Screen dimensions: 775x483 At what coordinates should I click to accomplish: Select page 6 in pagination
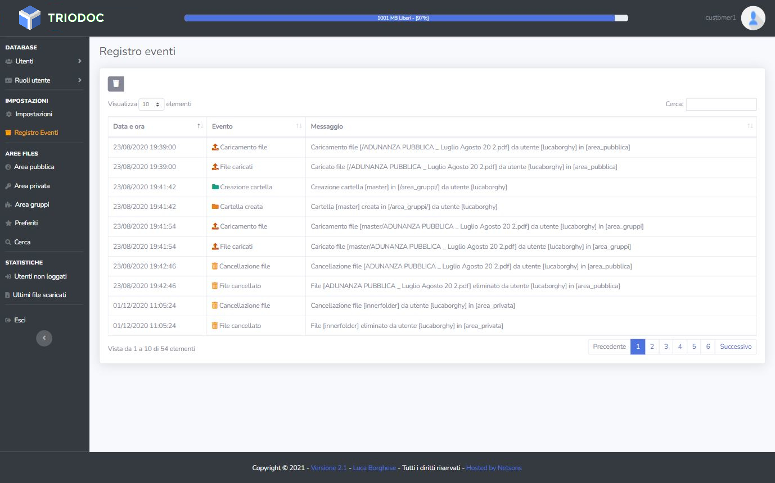pyautogui.click(x=708, y=347)
